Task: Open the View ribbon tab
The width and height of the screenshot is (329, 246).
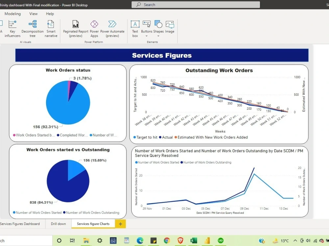Action: [33, 14]
